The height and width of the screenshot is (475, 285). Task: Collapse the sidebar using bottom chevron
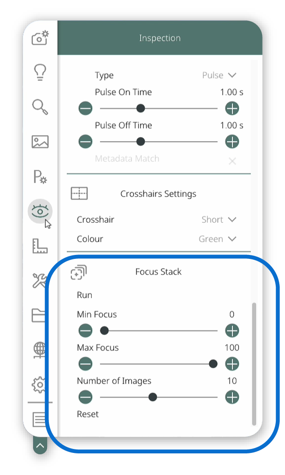(40, 445)
